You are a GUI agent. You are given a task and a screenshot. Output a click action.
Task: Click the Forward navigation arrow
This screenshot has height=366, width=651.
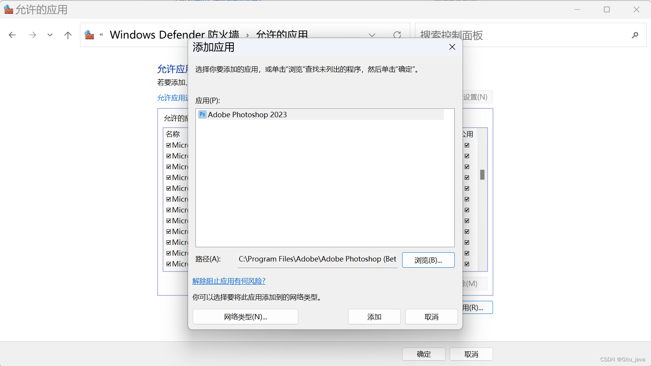33,35
